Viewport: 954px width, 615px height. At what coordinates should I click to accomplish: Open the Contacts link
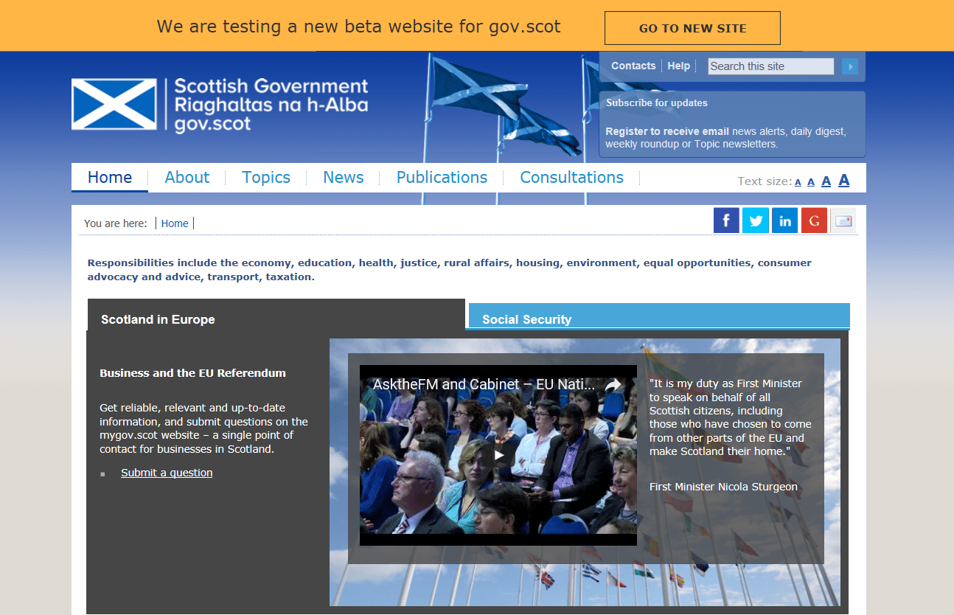click(633, 66)
